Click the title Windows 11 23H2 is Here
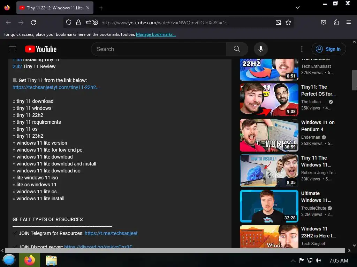Image resolution: width=357 pixels, height=267 pixels. 318,232
